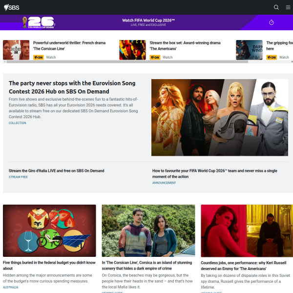Click the ANNOUNCEMENT tag

[x=164, y=183]
